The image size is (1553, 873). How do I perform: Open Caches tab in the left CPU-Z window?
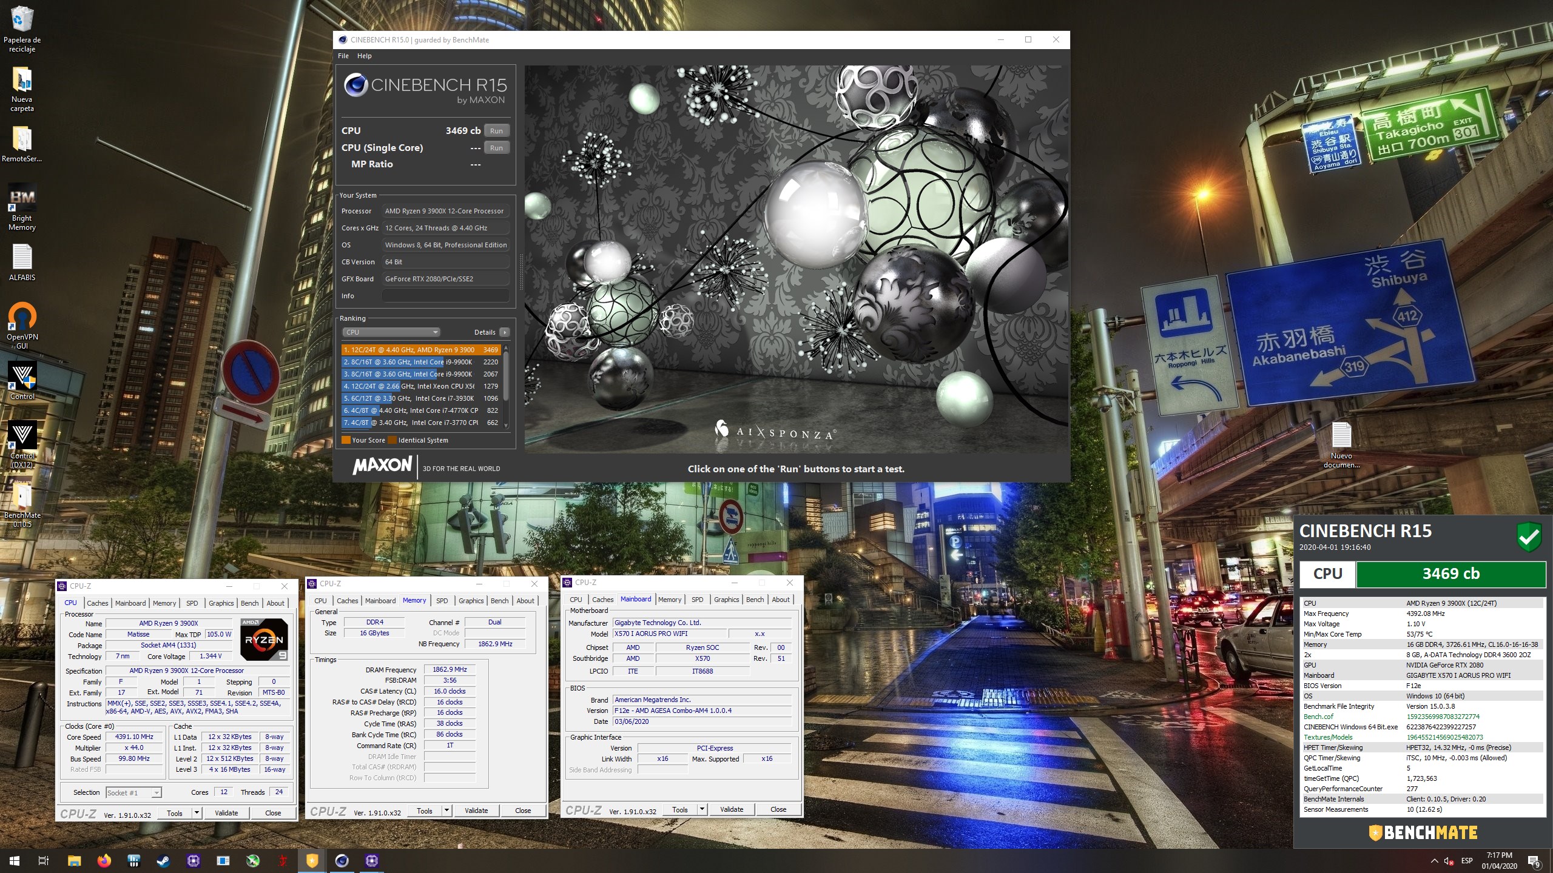pos(97,603)
